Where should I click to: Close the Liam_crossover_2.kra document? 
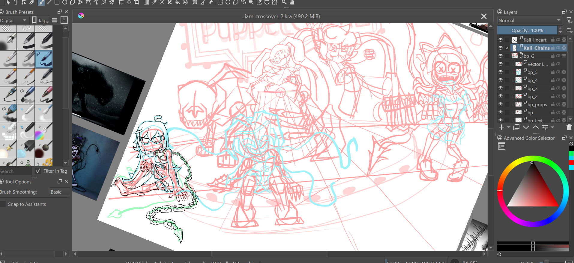484,16
